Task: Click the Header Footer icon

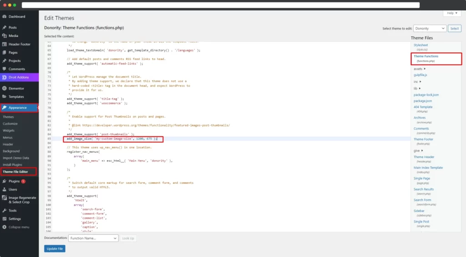Action: pyautogui.click(x=5, y=44)
